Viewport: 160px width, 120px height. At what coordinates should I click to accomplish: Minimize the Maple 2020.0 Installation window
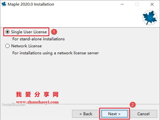122,4
